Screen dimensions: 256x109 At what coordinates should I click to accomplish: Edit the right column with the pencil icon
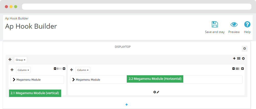tap(158, 92)
